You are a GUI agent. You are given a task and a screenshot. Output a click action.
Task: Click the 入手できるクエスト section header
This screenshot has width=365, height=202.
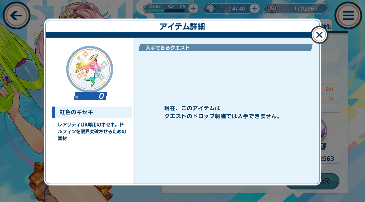point(226,48)
